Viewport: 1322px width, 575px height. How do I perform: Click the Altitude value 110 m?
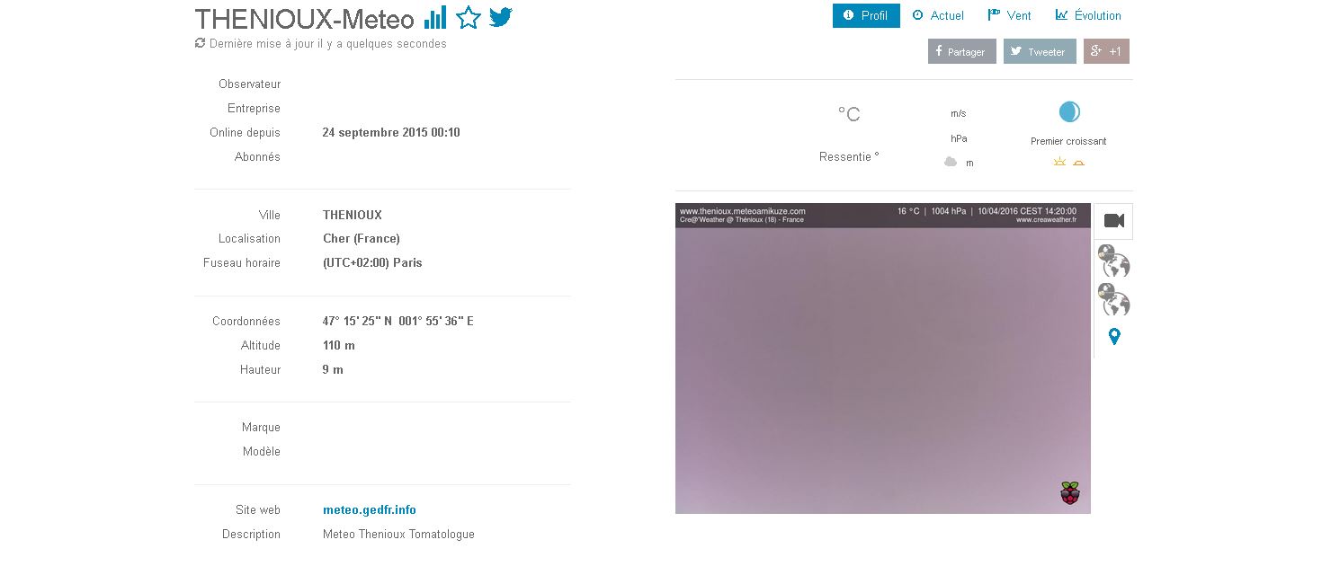point(339,345)
